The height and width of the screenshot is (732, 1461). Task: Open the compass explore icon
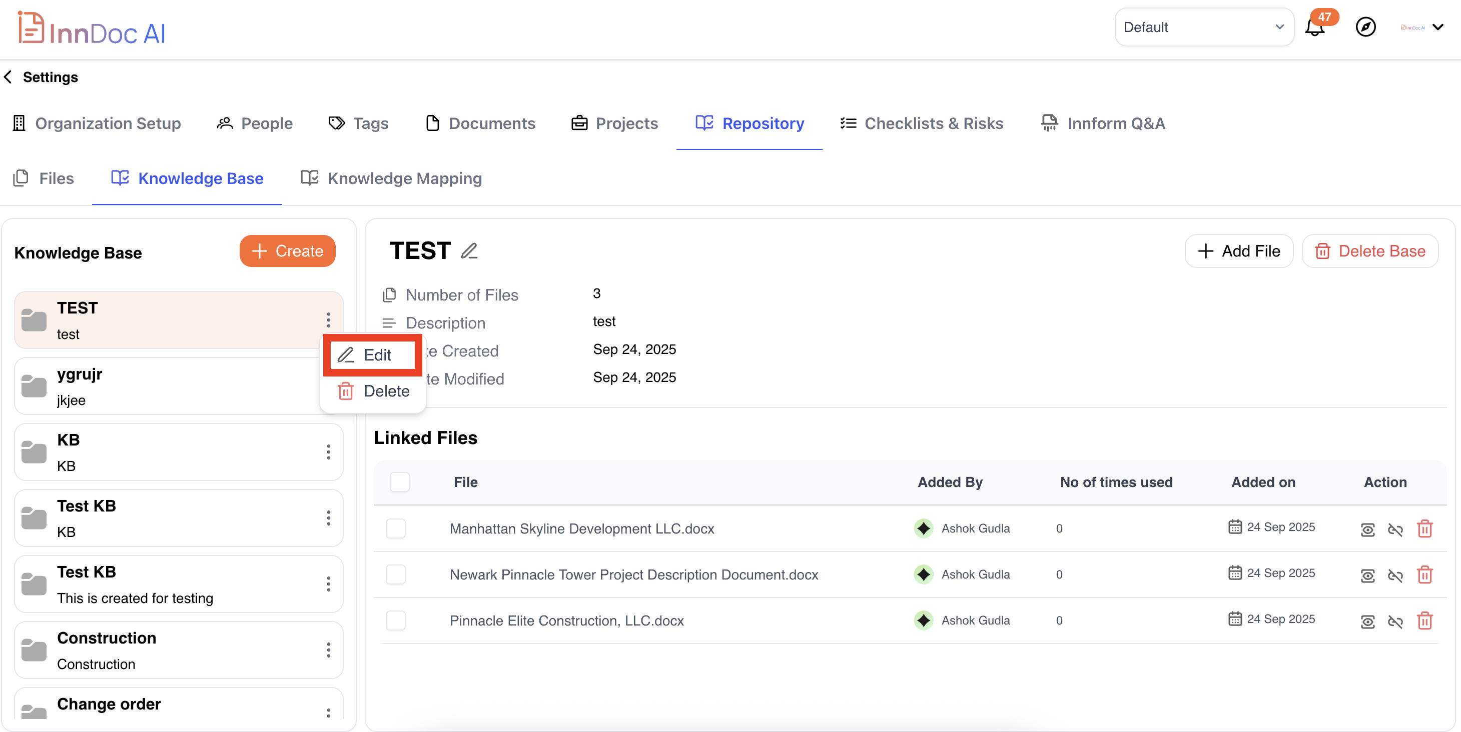(x=1365, y=26)
